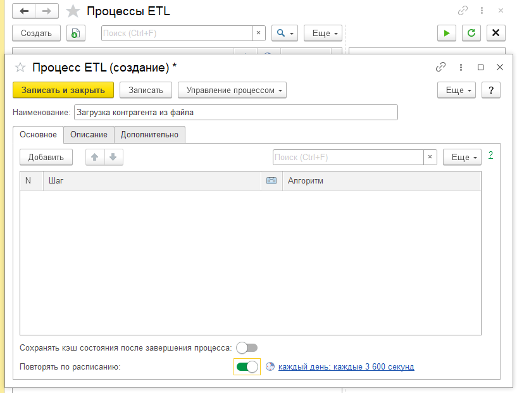517x393 pixels.
Task: Click the green run process icon
Action: tap(447, 33)
